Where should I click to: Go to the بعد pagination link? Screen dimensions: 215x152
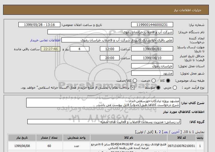166,132
